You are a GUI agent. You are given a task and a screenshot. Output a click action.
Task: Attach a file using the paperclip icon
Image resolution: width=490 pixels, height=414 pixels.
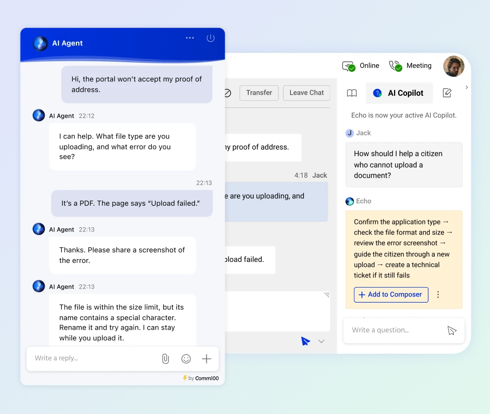pyautogui.click(x=165, y=359)
